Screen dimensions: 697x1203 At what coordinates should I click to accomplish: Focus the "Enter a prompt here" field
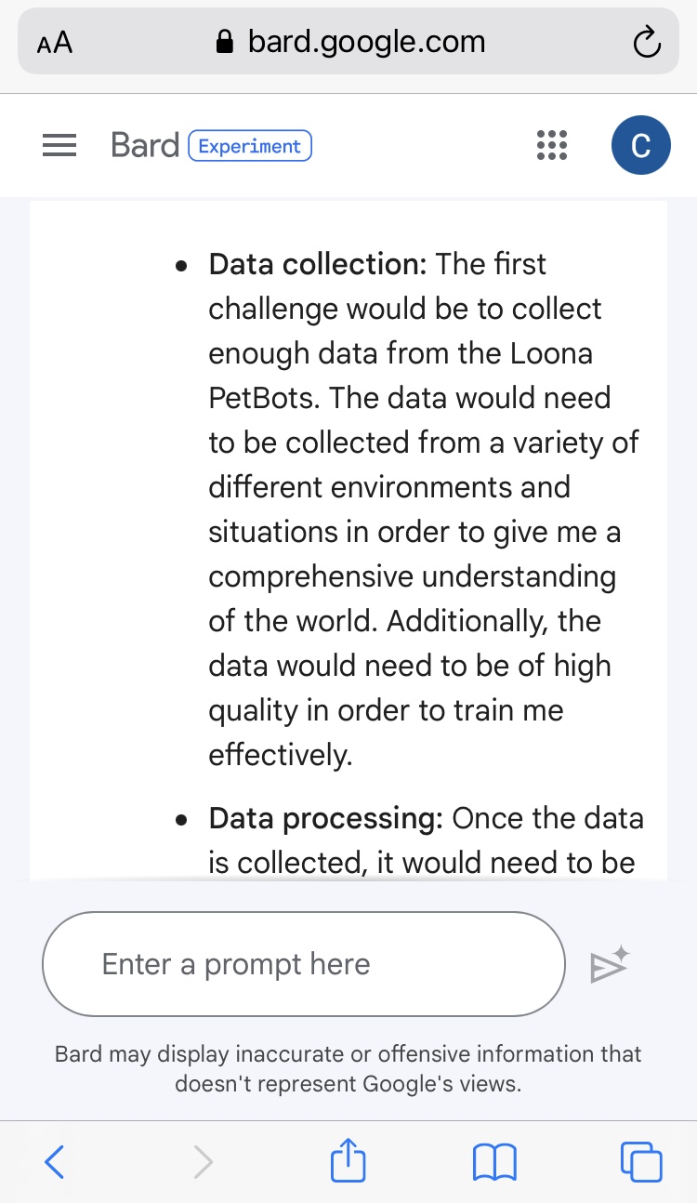[303, 964]
